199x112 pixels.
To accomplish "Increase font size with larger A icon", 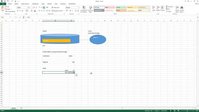I will 34,7.
